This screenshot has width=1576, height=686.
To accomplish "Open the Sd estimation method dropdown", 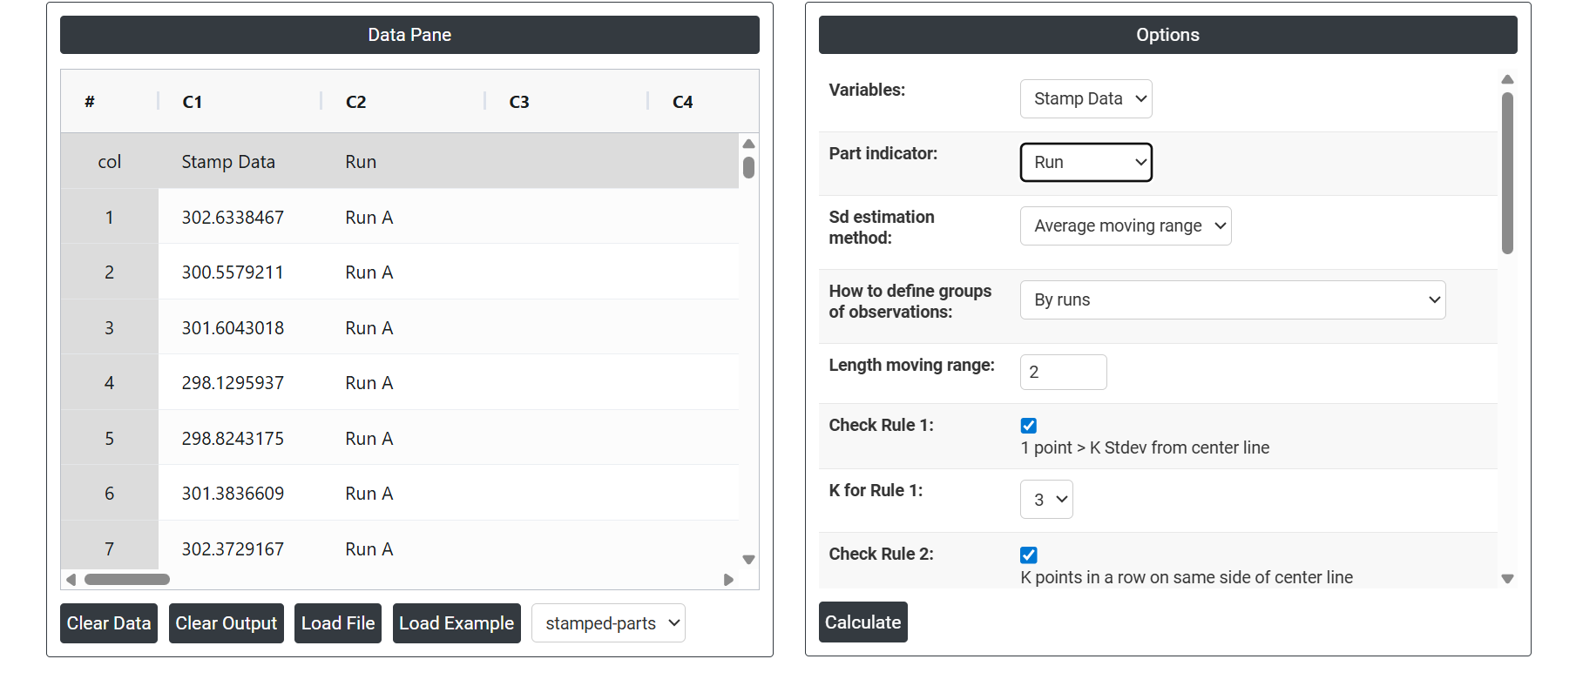I will click(x=1125, y=226).
